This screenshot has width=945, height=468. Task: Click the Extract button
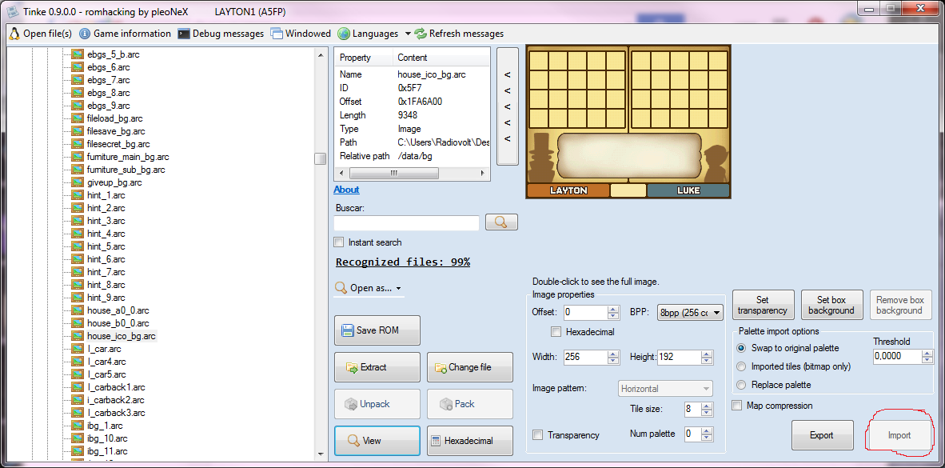pos(377,367)
